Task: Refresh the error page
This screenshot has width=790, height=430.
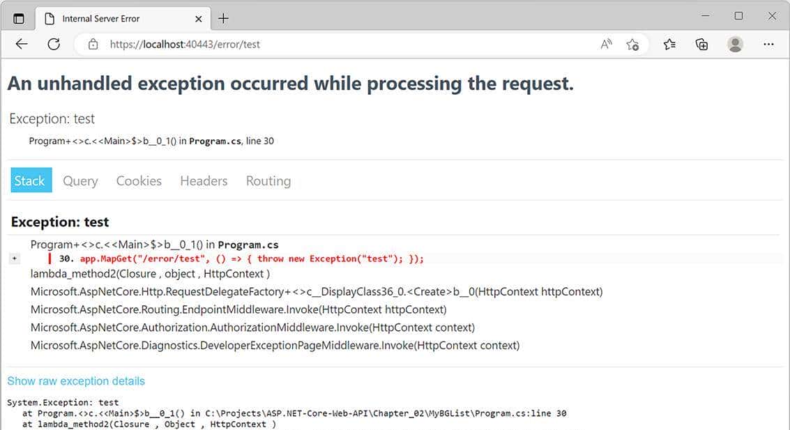Action: (54, 44)
